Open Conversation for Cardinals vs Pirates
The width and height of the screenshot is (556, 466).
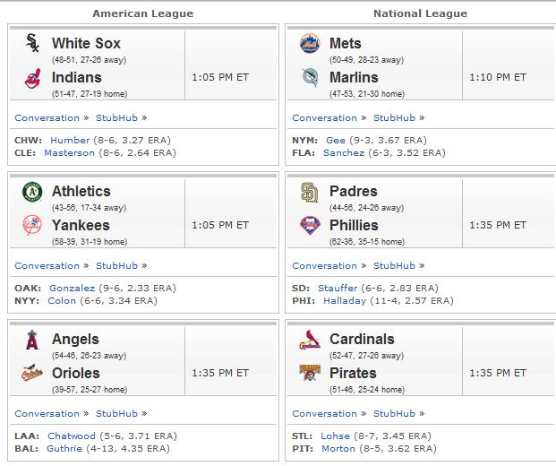coord(324,414)
